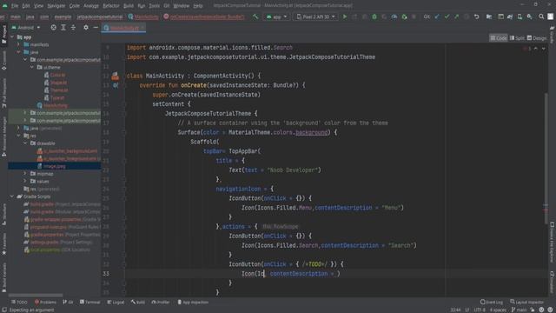The height and width of the screenshot is (313, 556).
Task: Click status bar tool windows toggle icon
Action: point(3,310)
